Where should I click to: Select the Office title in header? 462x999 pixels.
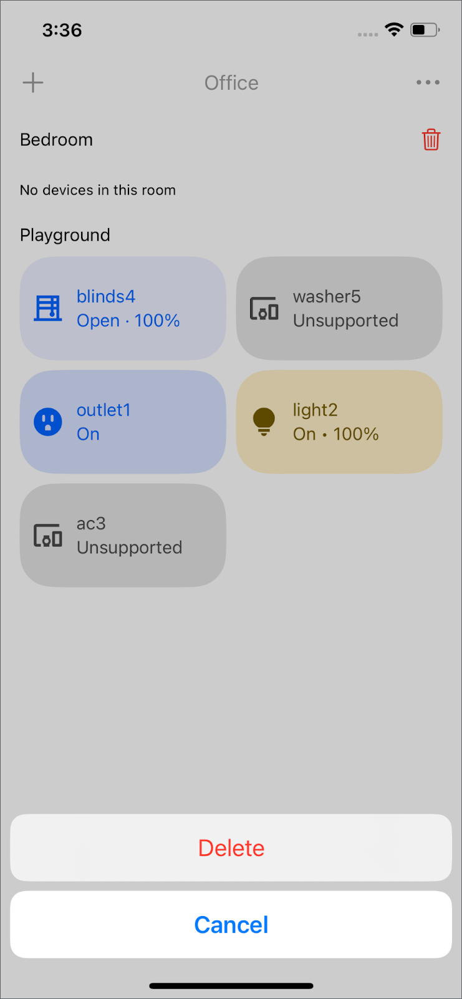pos(231,83)
